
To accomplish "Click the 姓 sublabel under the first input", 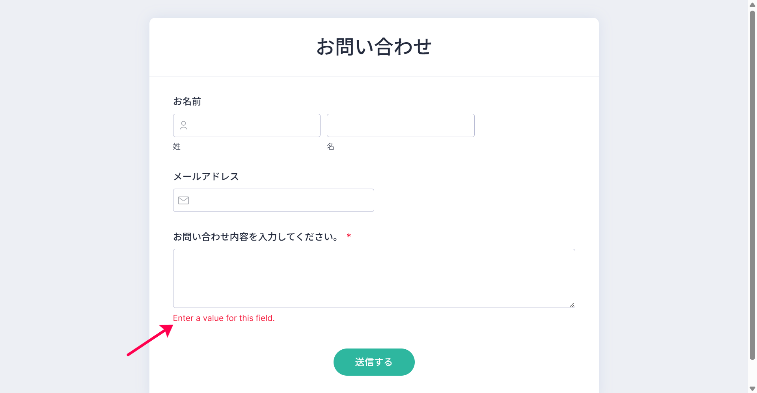I will [177, 146].
